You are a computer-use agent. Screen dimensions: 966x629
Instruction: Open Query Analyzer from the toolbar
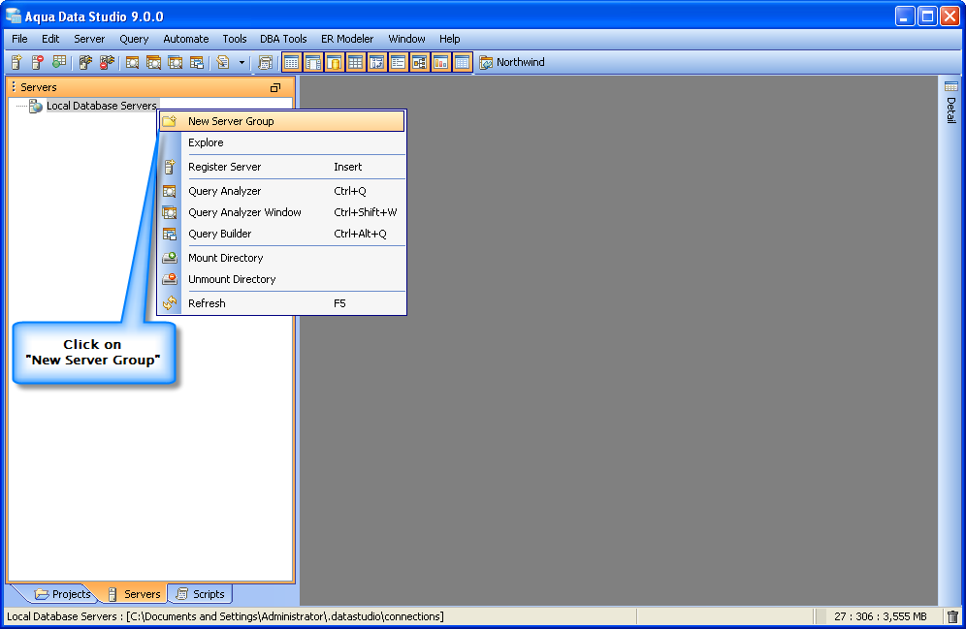(x=133, y=62)
